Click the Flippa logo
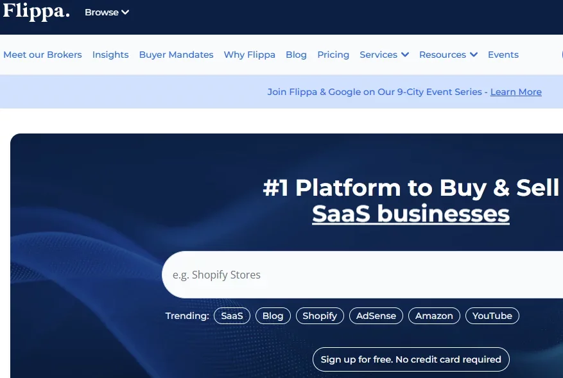This screenshot has height=378, width=563. [35, 13]
